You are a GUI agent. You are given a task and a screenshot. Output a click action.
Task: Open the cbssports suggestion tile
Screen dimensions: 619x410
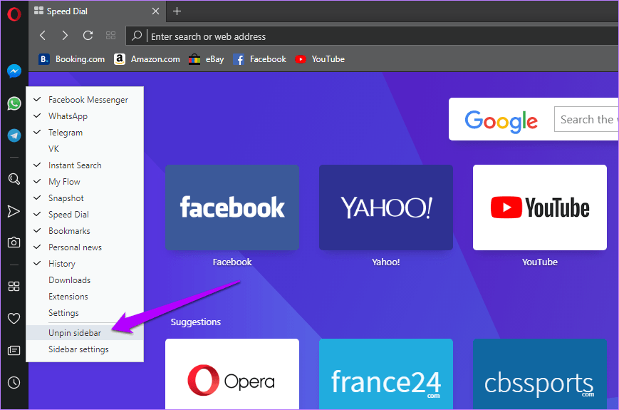(540, 374)
